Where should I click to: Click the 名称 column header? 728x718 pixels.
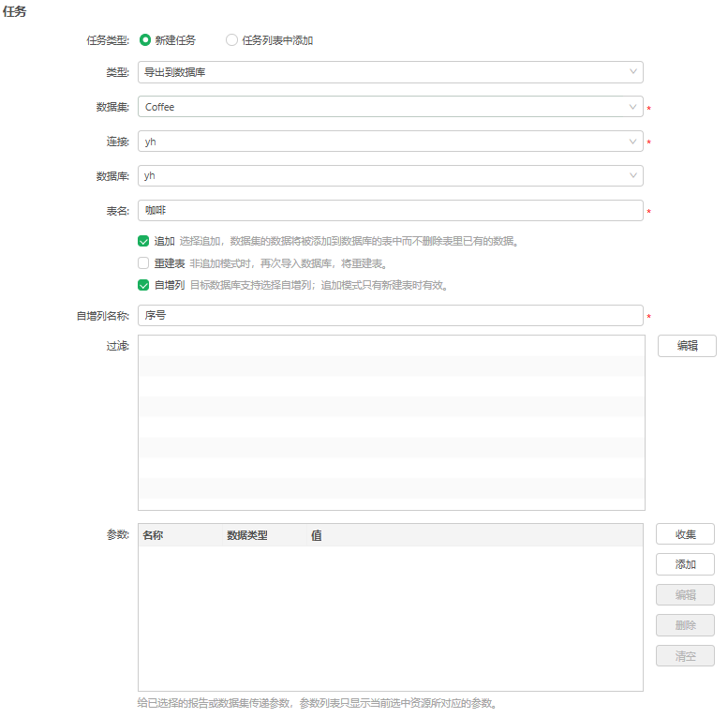(181, 535)
